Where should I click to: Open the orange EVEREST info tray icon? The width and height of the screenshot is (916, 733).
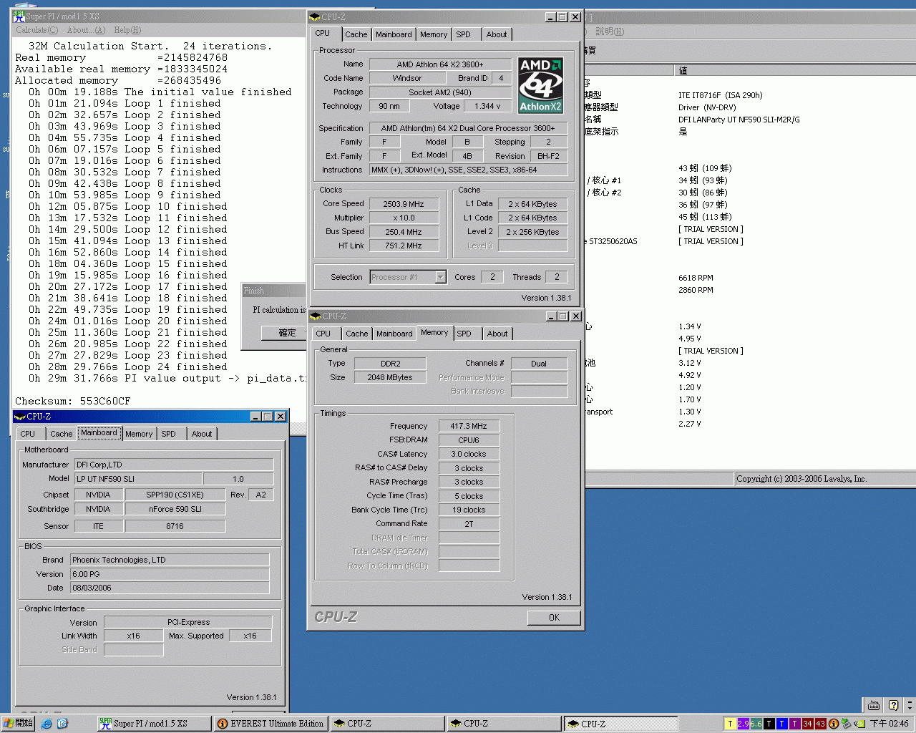833,724
